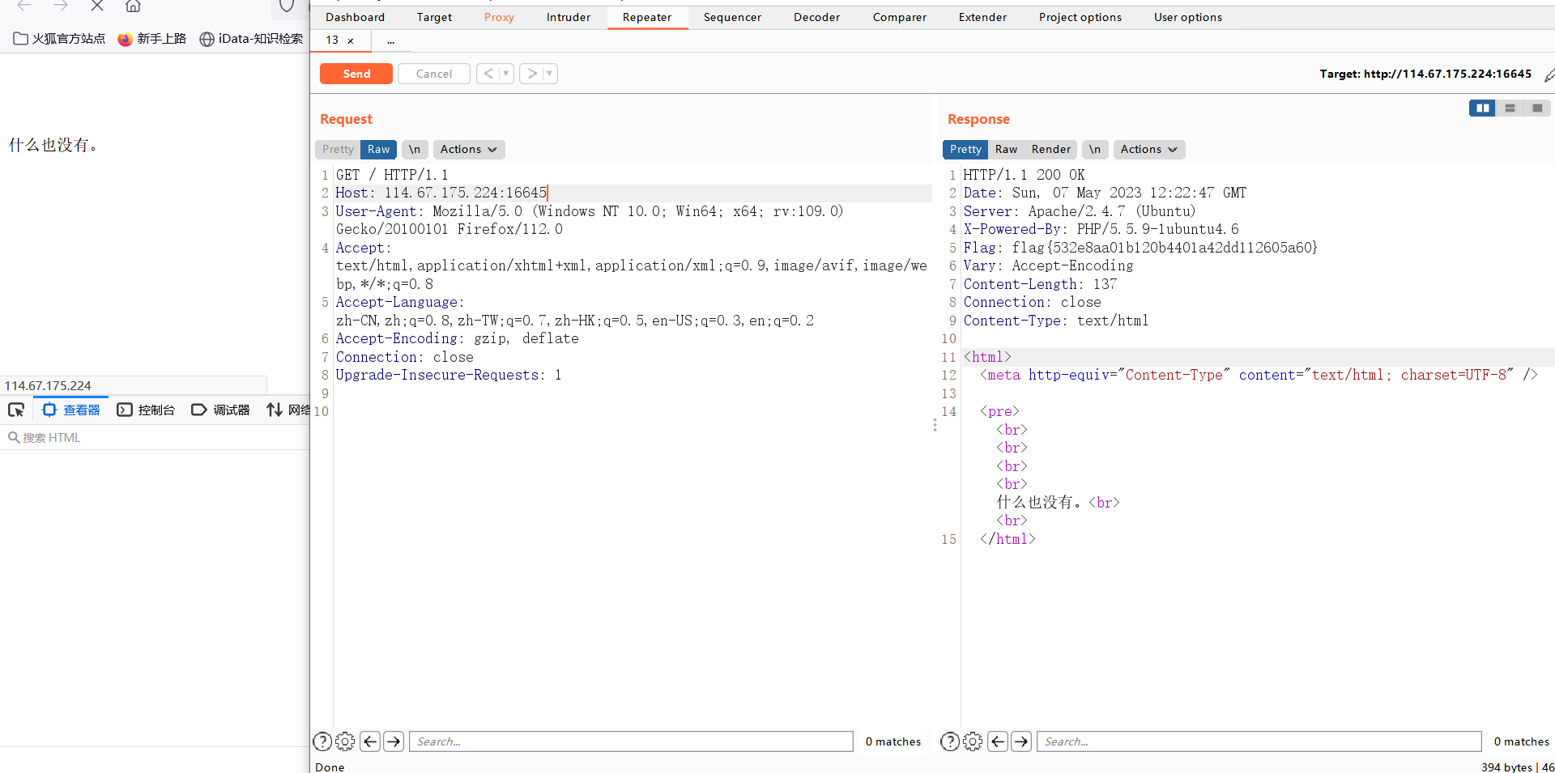Go to next Request search match

(x=394, y=741)
